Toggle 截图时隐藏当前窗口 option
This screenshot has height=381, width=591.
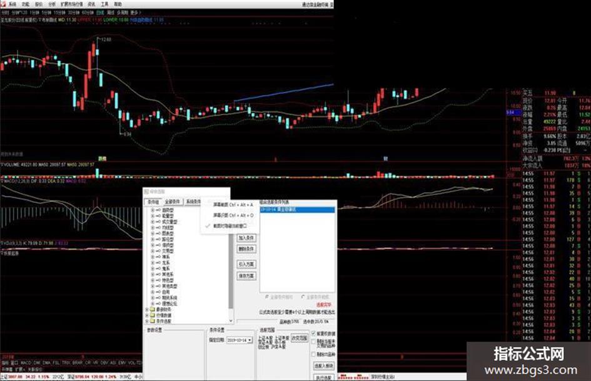(230, 226)
